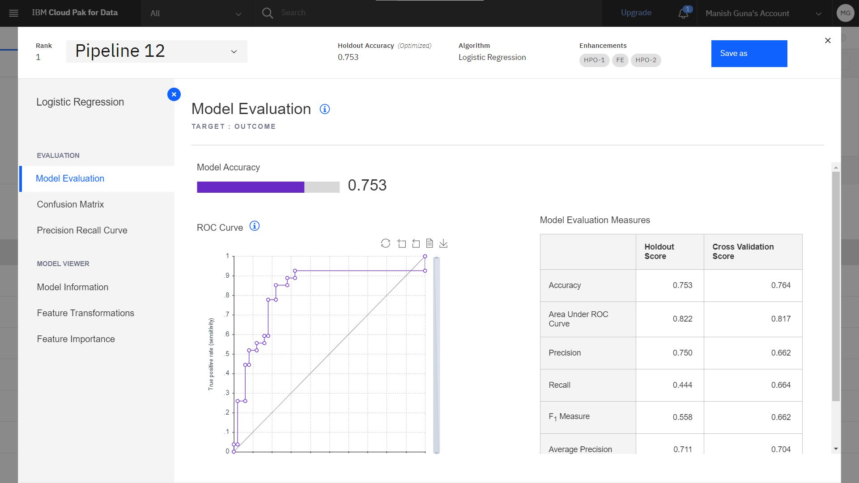
Task: Close the pipeline details dialog
Action: [828, 41]
